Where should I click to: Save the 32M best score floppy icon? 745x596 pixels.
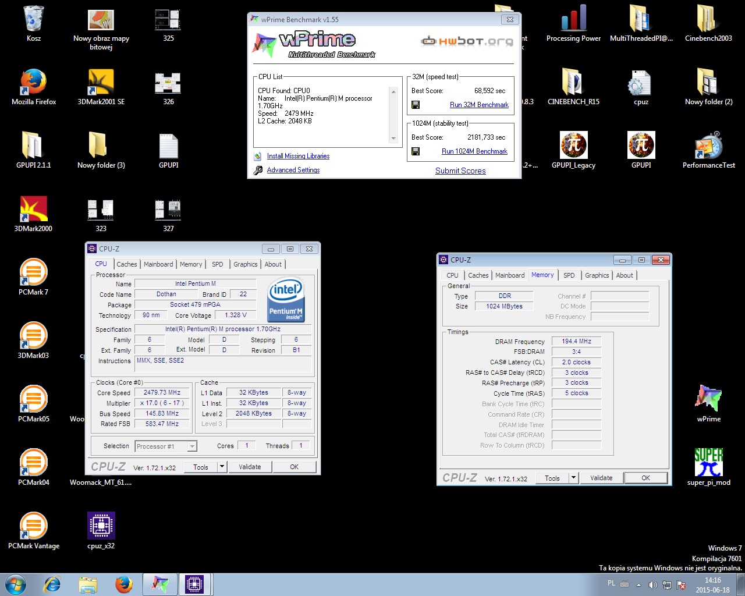[x=416, y=105]
